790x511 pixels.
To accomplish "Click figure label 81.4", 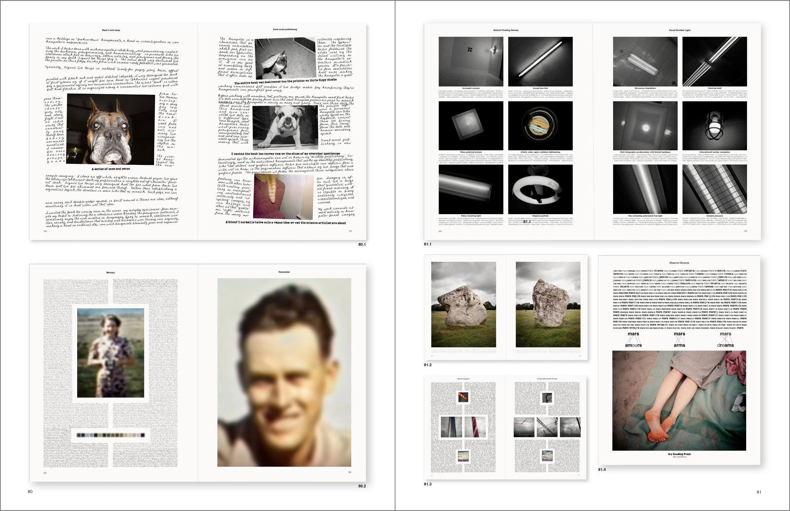I will pos(602,470).
